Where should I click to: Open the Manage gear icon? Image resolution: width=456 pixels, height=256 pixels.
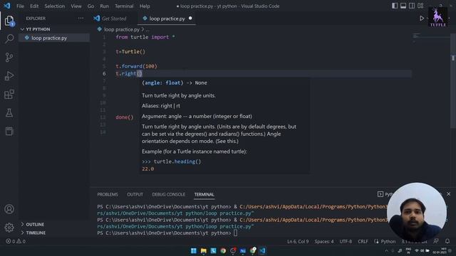tap(9, 228)
